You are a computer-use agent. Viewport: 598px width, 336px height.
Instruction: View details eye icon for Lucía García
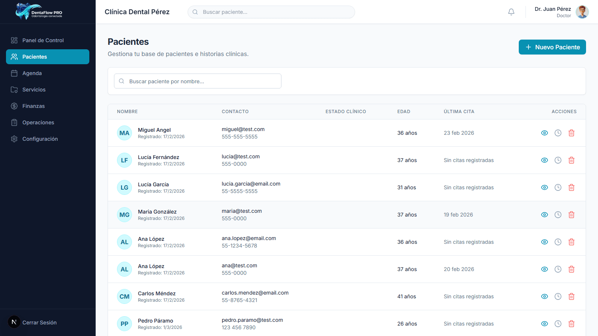pyautogui.click(x=545, y=187)
